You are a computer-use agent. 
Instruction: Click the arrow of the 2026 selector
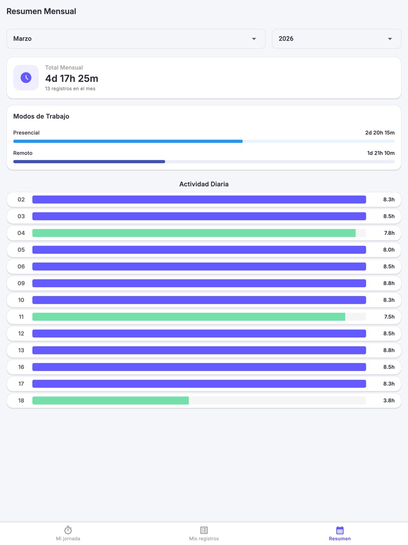click(390, 39)
